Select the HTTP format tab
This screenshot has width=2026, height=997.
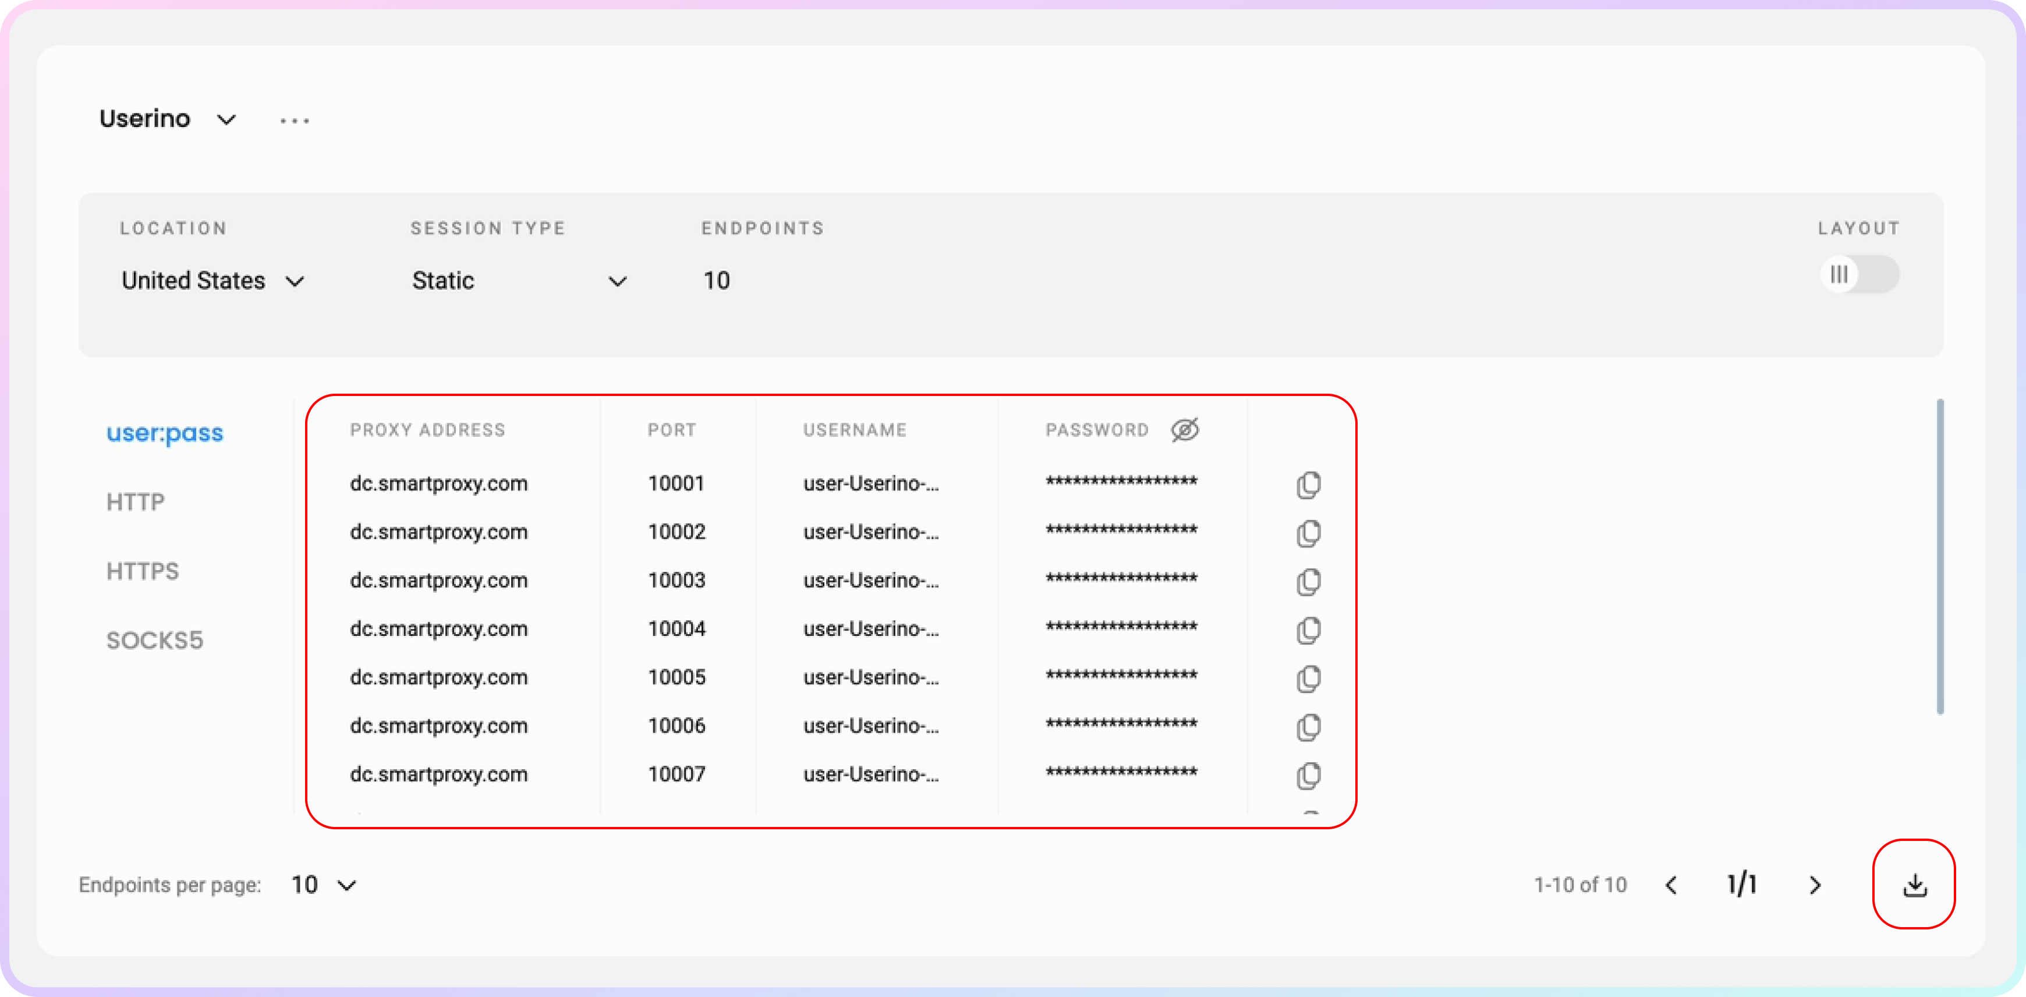click(135, 502)
